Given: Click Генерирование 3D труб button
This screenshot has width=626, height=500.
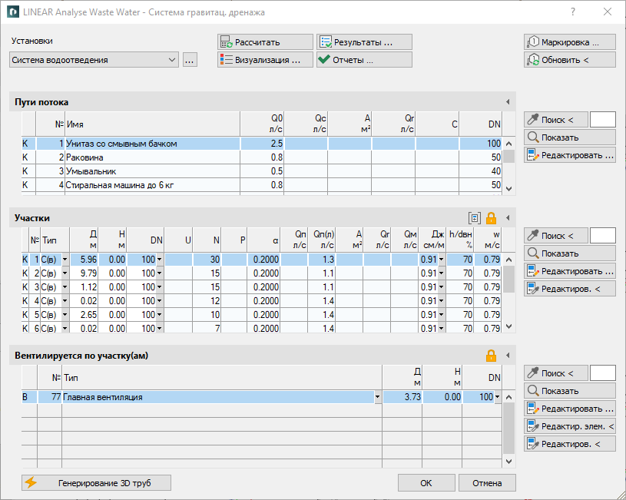Looking at the screenshot, I should point(96,483).
